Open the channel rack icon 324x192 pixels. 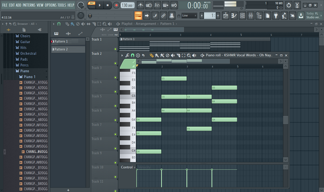pos(243,15)
